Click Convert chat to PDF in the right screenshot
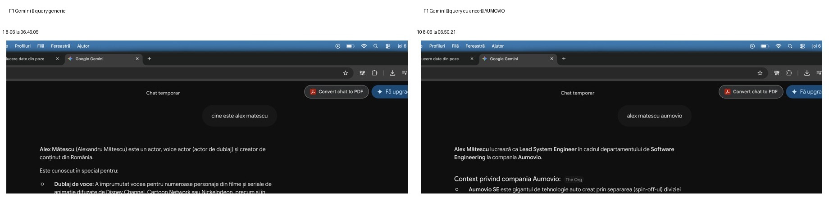 click(751, 92)
